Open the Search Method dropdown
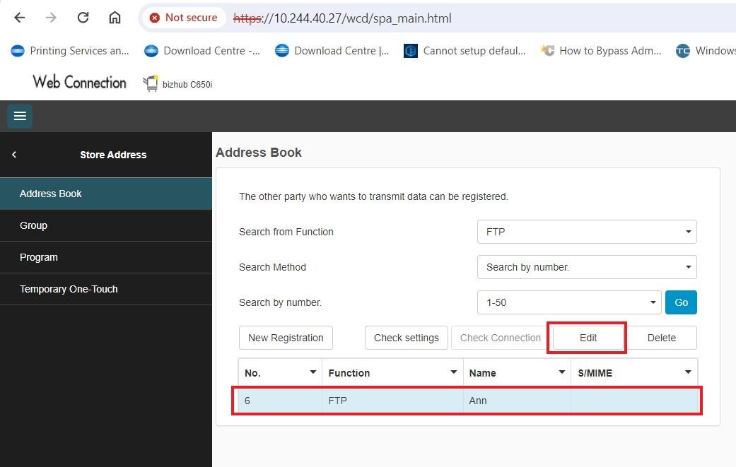Screen dimensions: 736x467 pos(587,267)
